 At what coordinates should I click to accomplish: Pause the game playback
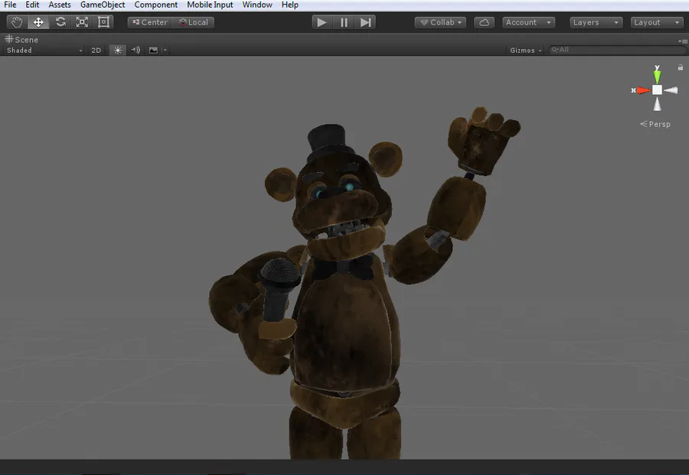(x=344, y=22)
